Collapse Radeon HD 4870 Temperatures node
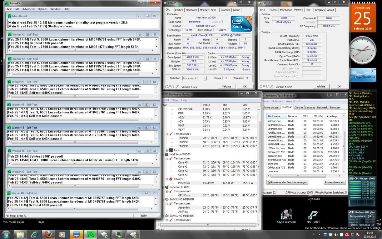Screen dimensions: 382x239 [x=167, y=191]
